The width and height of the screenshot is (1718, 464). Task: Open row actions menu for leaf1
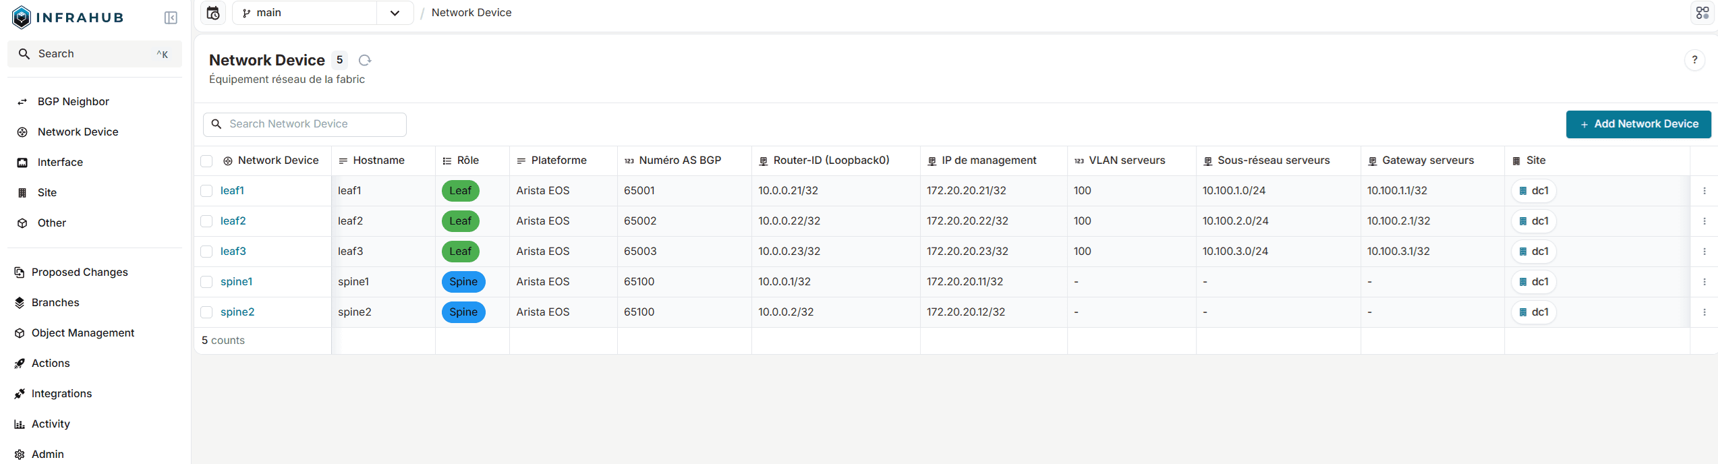pos(1704,191)
